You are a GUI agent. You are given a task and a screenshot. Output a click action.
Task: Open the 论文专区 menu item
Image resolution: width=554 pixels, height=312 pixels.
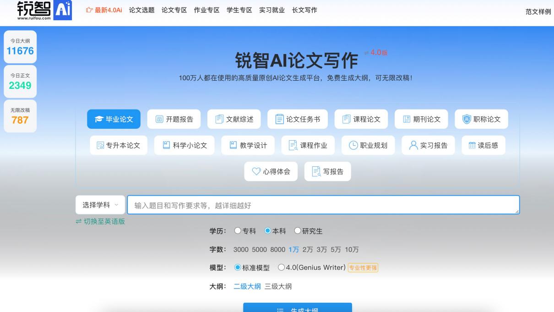tap(174, 10)
